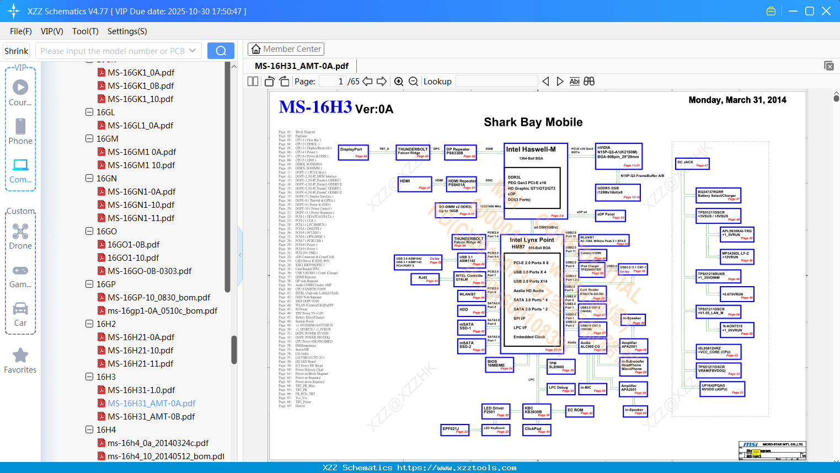The image size is (840, 473).
Task: Click the page number input box
Action: point(333,81)
